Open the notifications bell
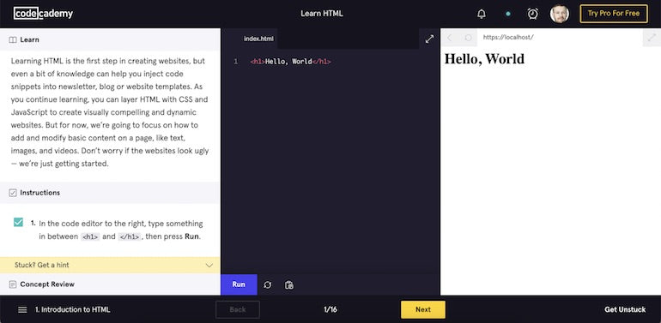This screenshot has width=661, height=323. coord(481,14)
